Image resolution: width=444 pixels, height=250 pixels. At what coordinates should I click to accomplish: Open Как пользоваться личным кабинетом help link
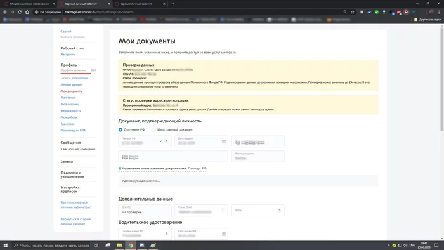click(76, 205)
